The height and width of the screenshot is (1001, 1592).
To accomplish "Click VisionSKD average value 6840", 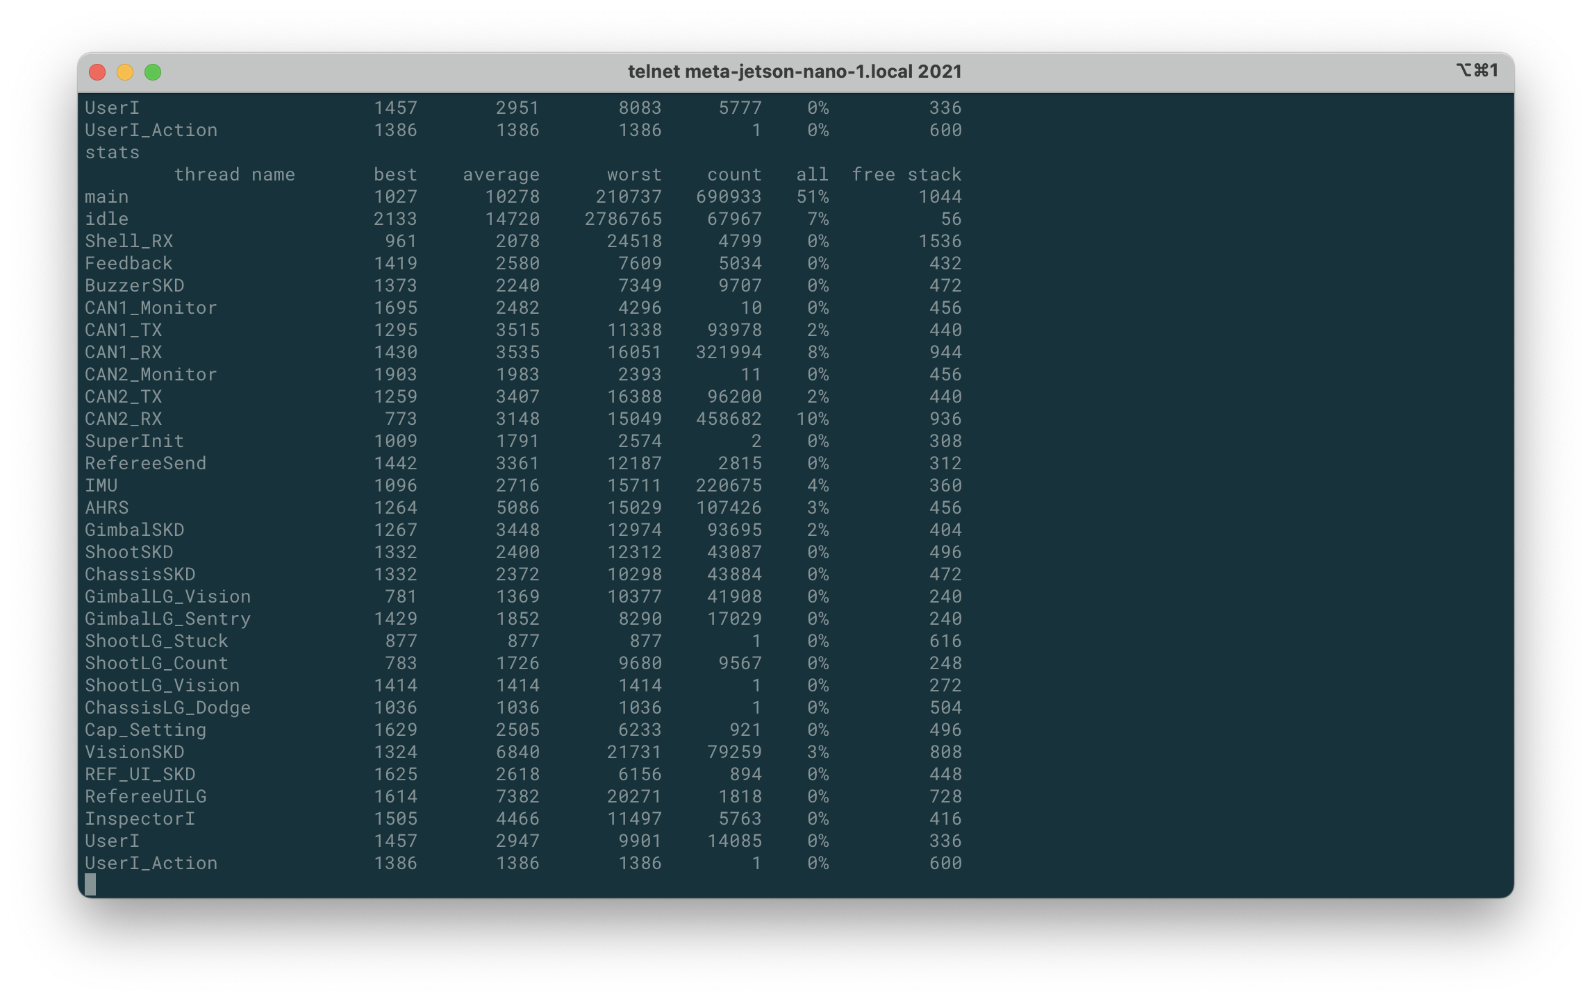I will tap(517, 752).
